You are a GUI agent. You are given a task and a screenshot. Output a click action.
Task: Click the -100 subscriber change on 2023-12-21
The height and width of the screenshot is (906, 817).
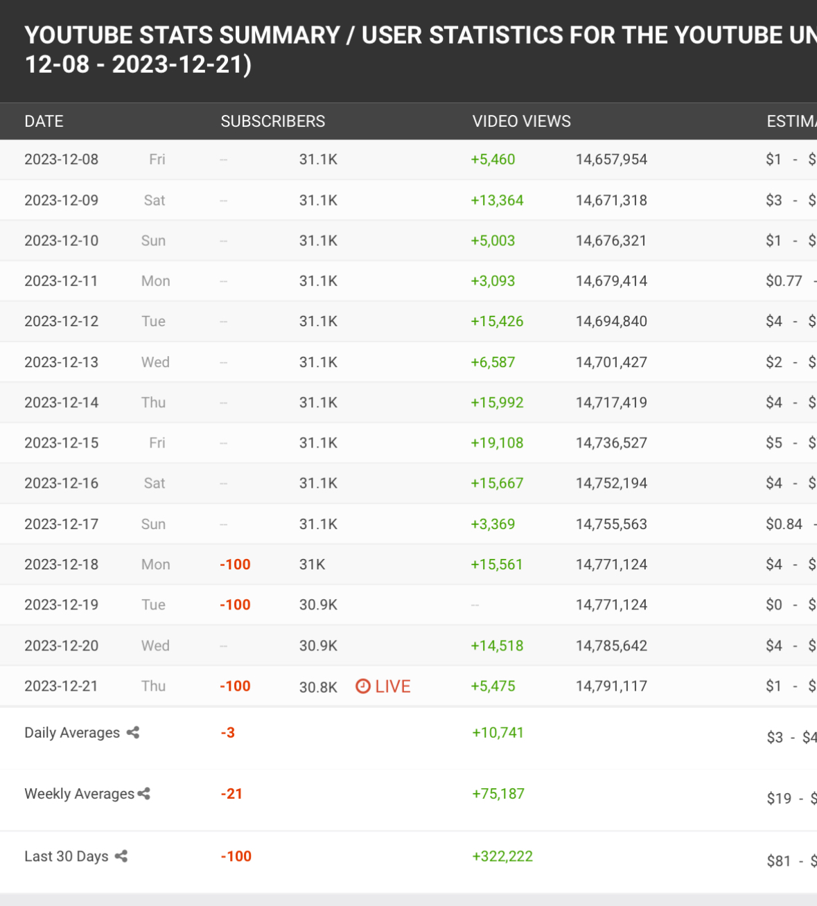(x=235, y=686)
